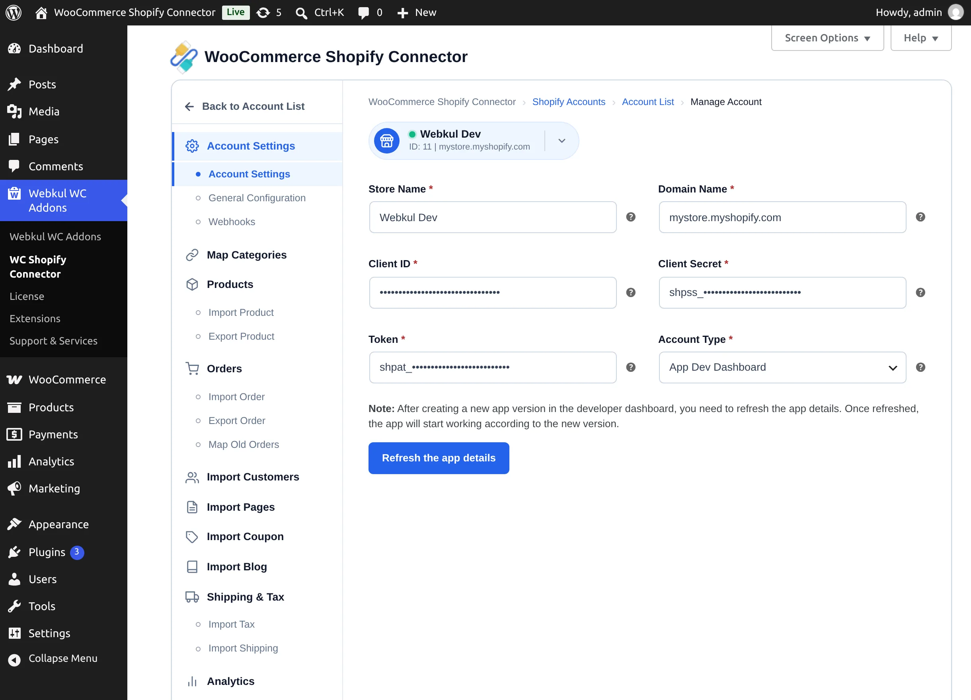
Task: Open the License submenu item
Action: coord(27,296)
